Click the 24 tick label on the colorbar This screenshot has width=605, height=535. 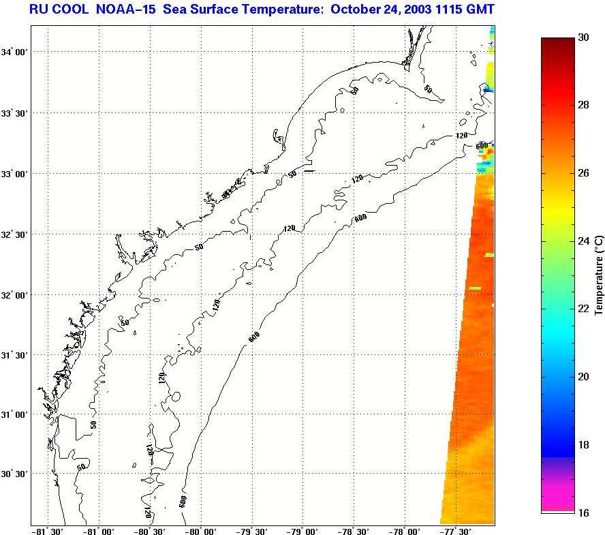583,241
